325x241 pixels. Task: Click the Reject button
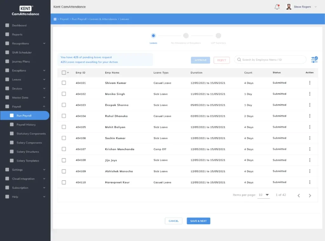[x=222, y=60]
